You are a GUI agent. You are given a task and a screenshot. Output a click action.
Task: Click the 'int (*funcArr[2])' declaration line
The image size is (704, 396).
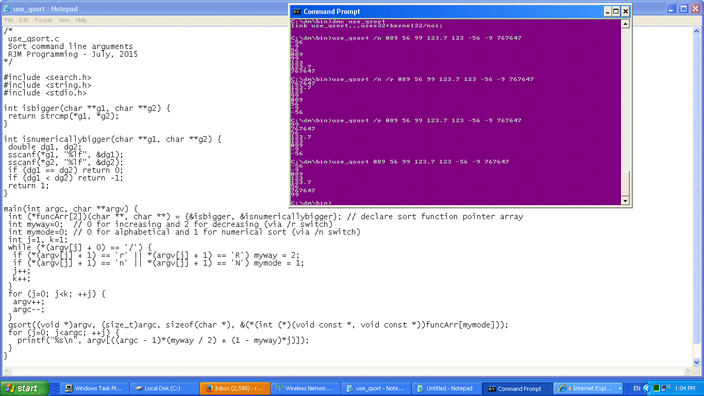265,217
